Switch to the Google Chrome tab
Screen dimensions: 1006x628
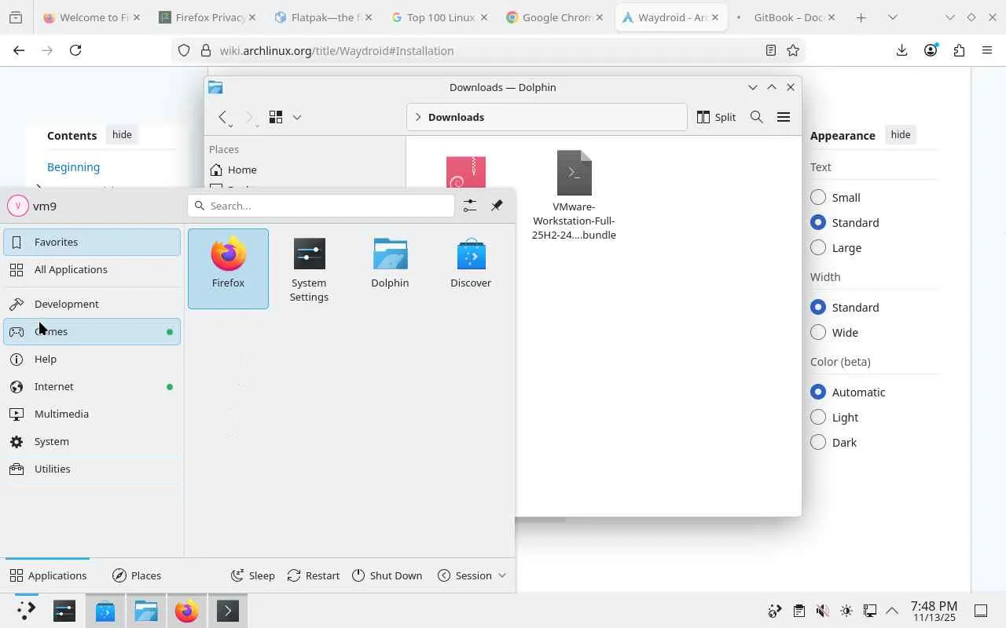[554, 17]
